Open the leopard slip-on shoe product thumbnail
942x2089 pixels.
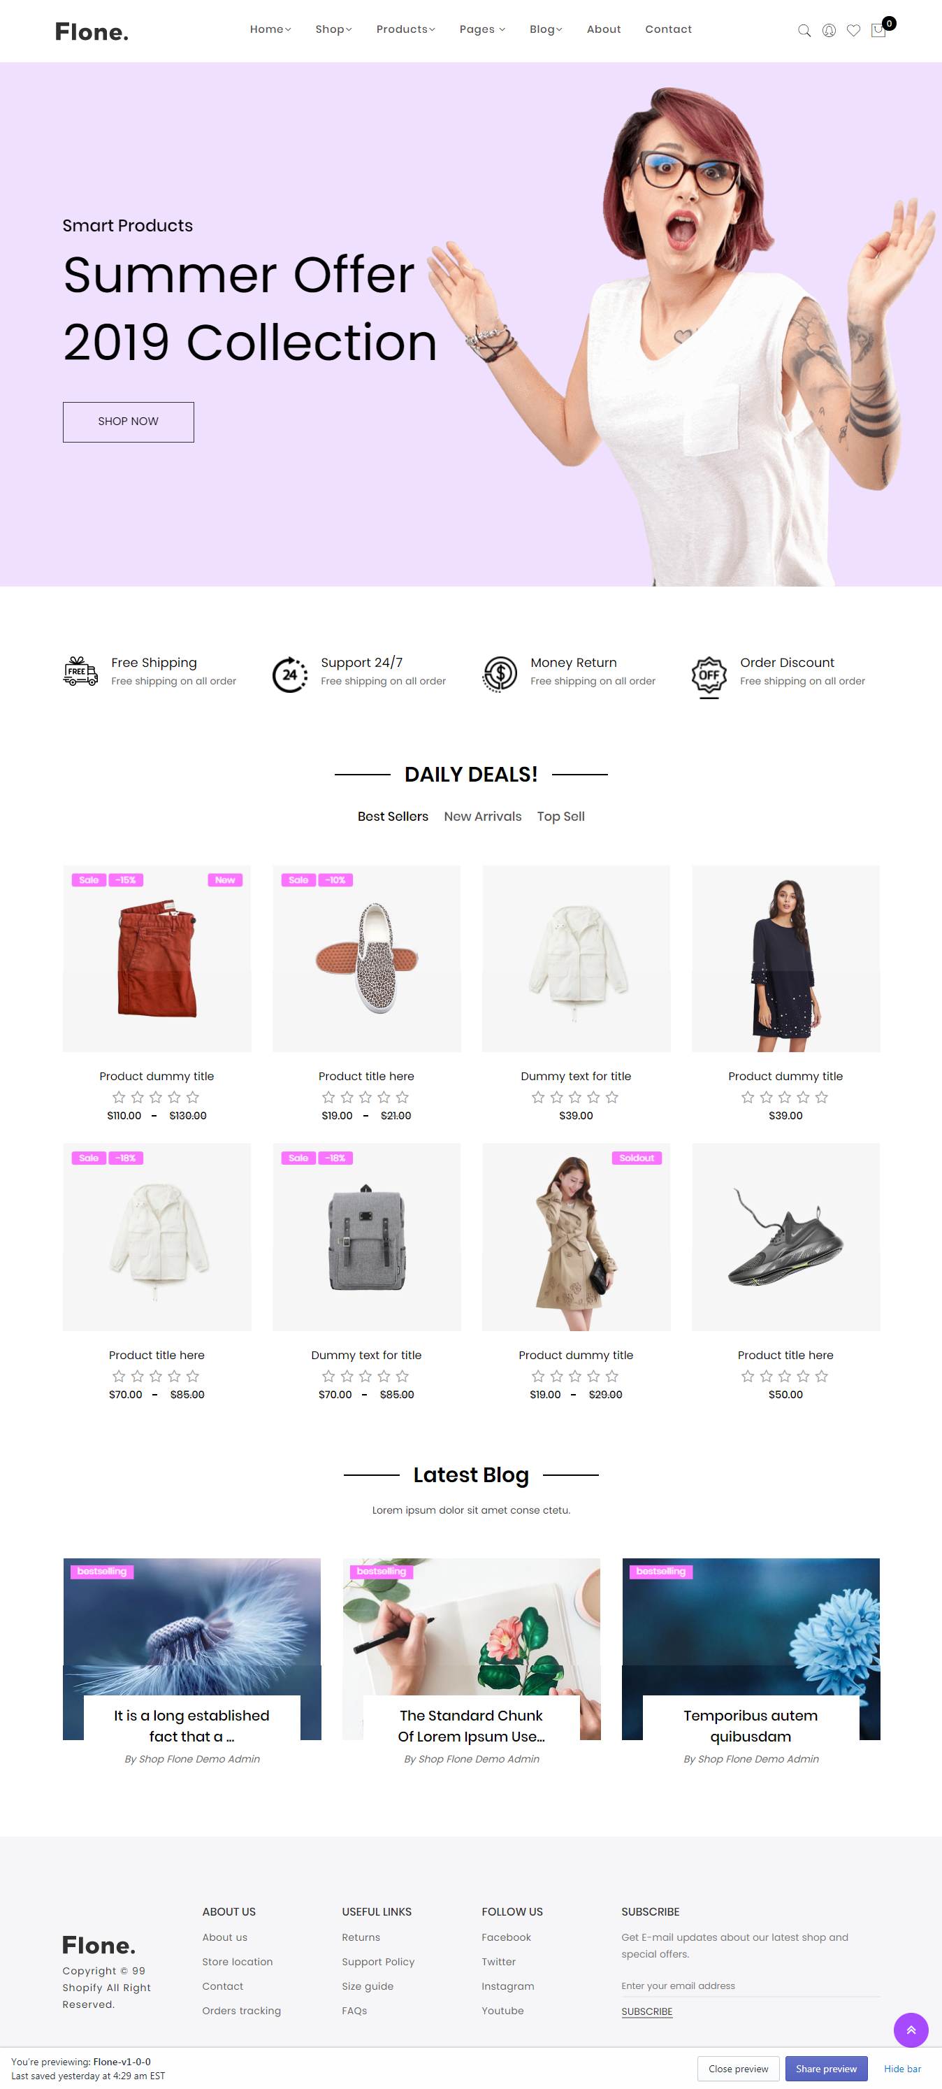click(x=366, y=958)
